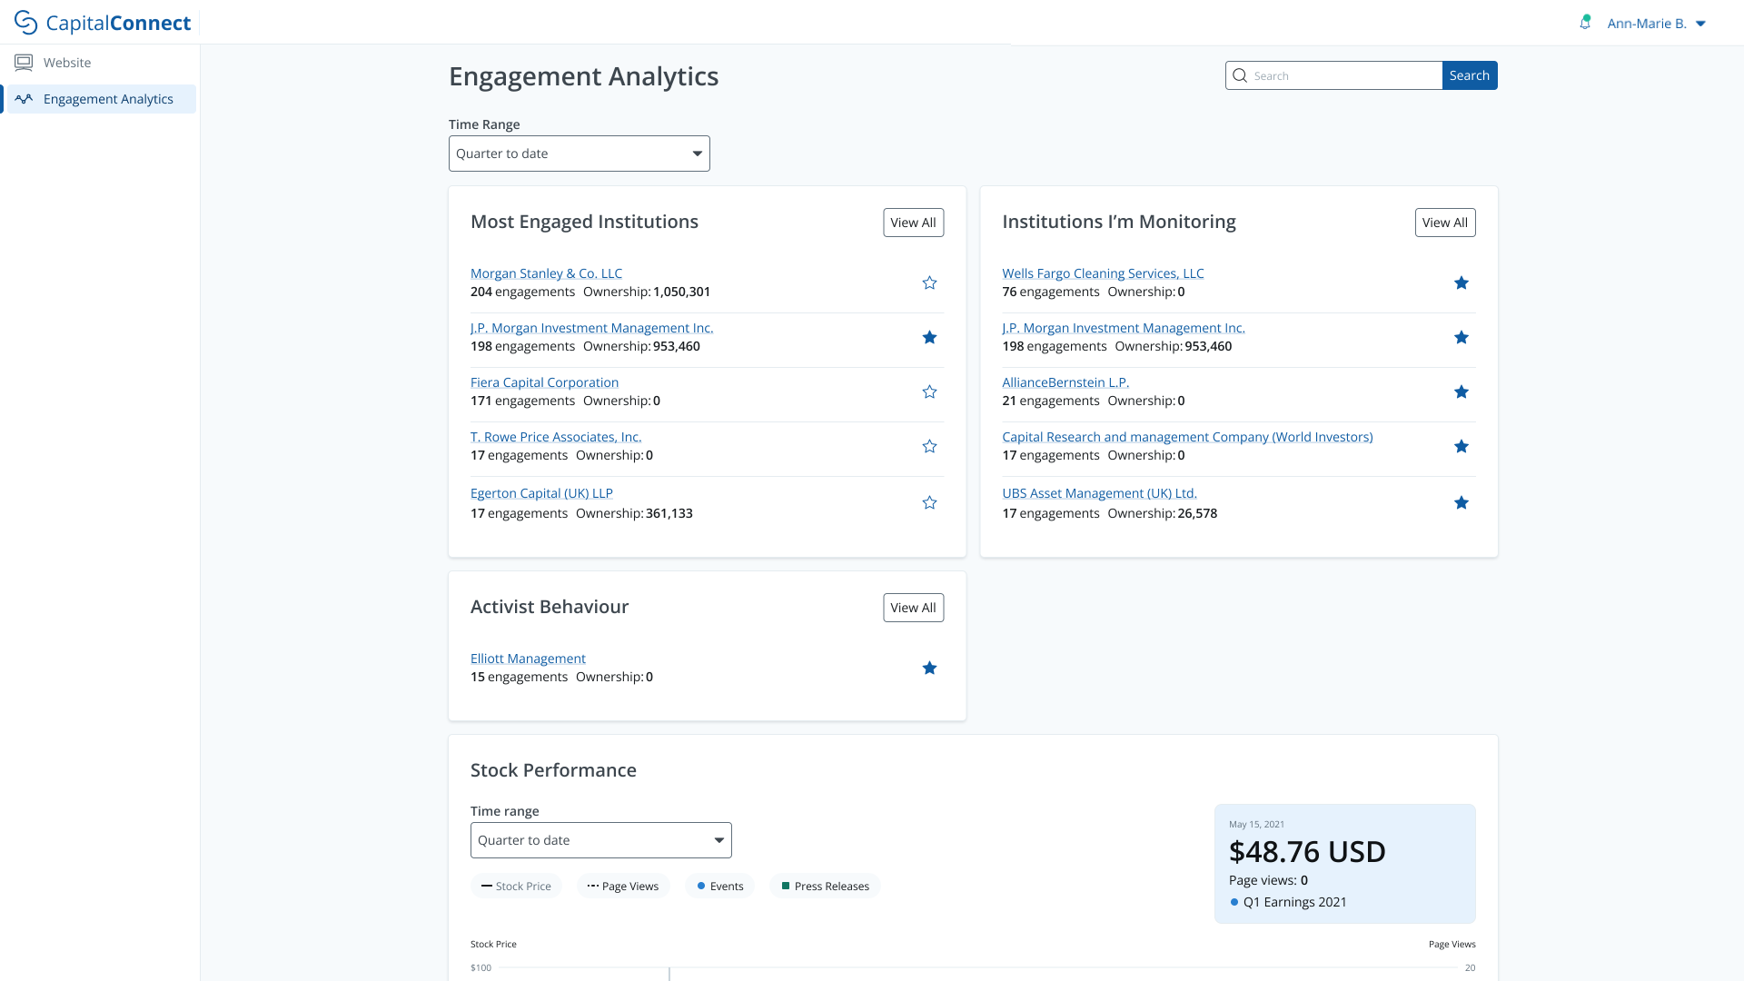Image resolution: width=1744 pixels, height=981 pixels.
Task: Star T. Rowe Price Associates, Inc.
Action: [x=929, y=446]
